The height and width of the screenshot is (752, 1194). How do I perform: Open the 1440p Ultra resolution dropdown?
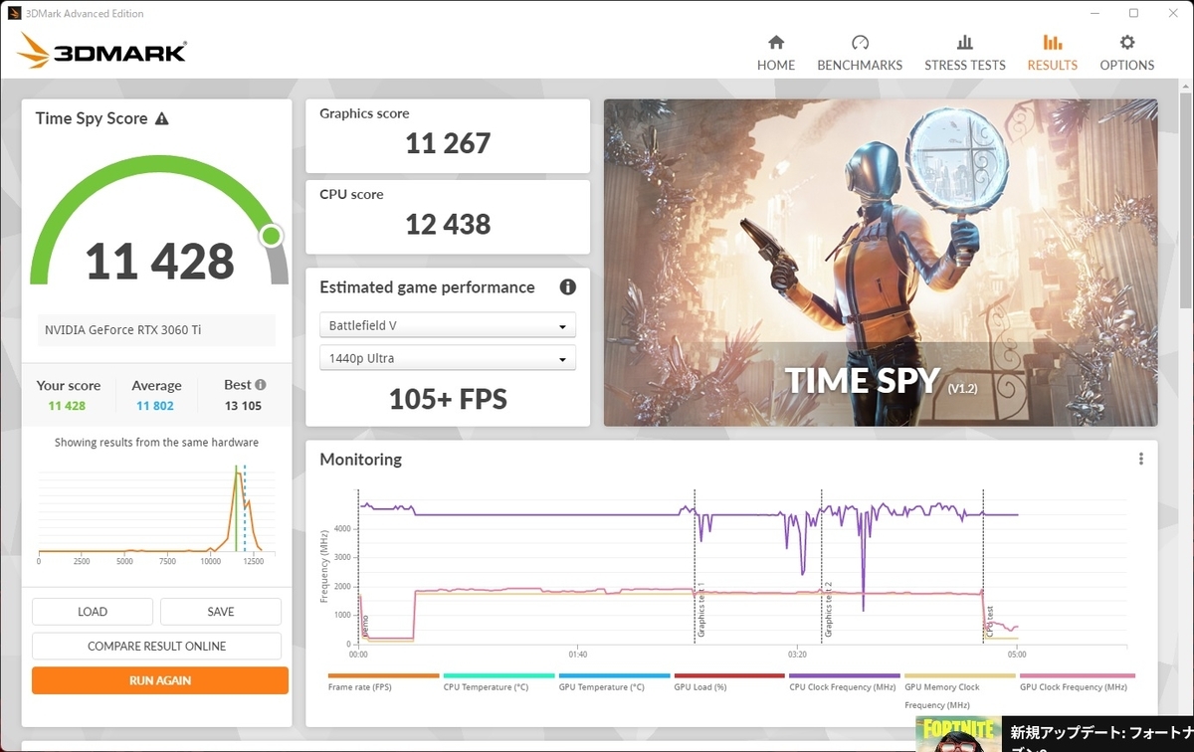point(447,357)
